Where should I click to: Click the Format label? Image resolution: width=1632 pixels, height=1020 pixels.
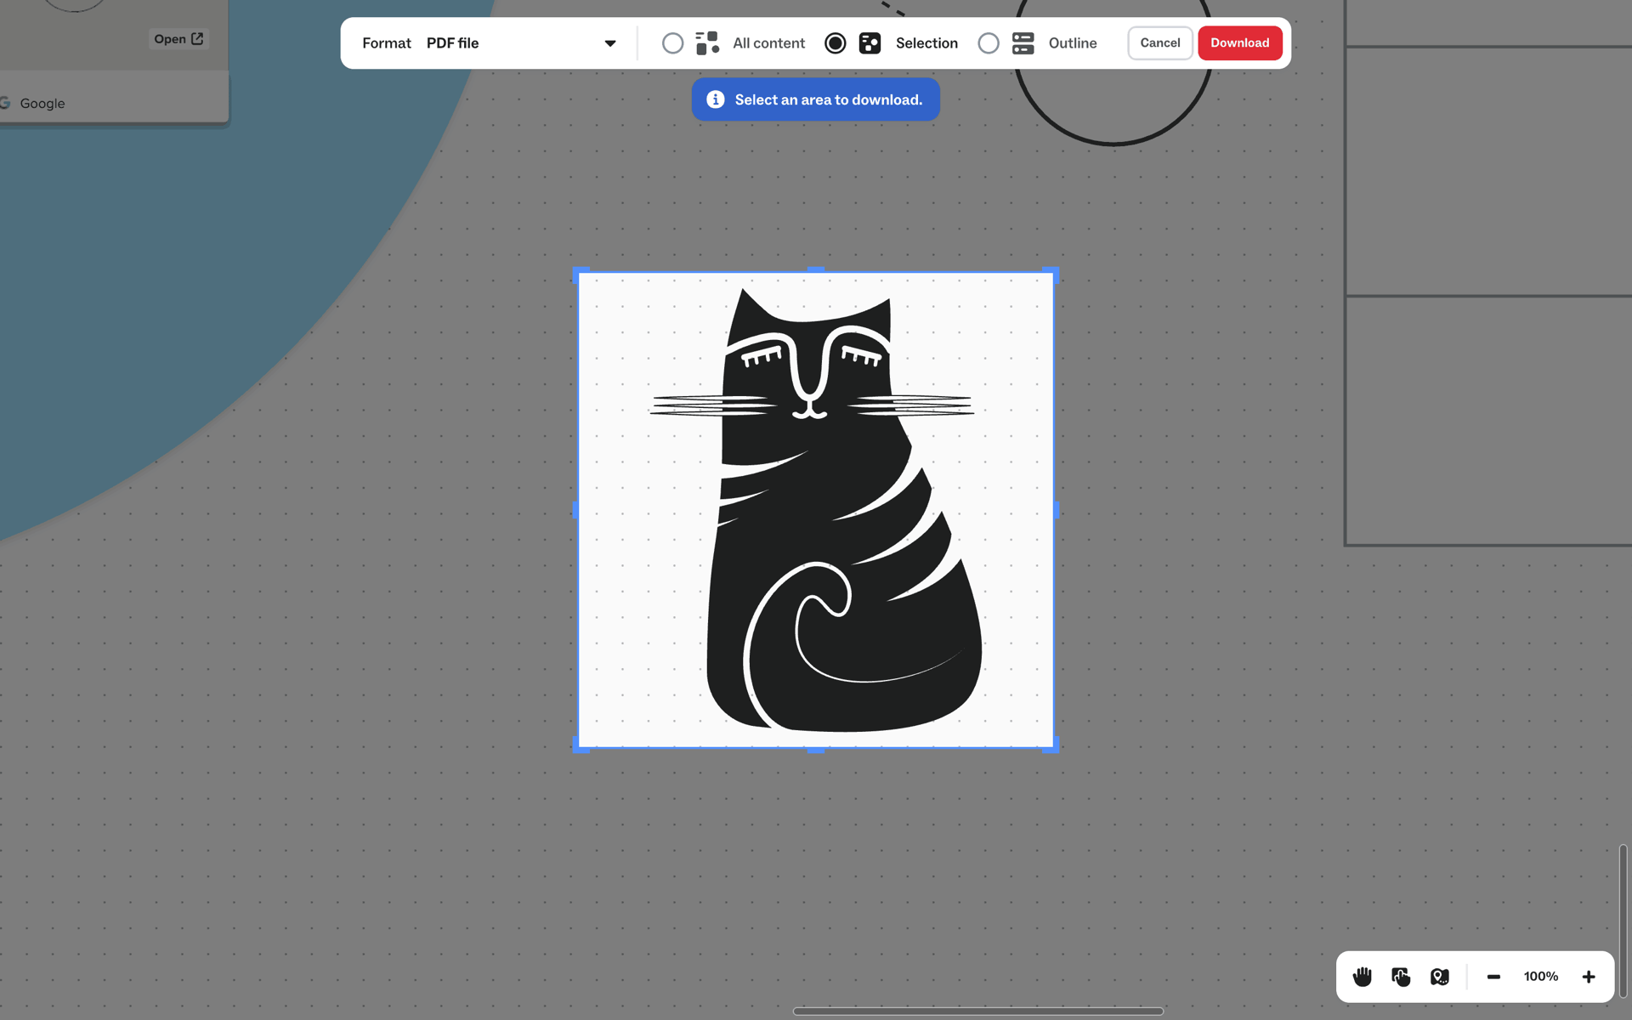pos(387,43)
